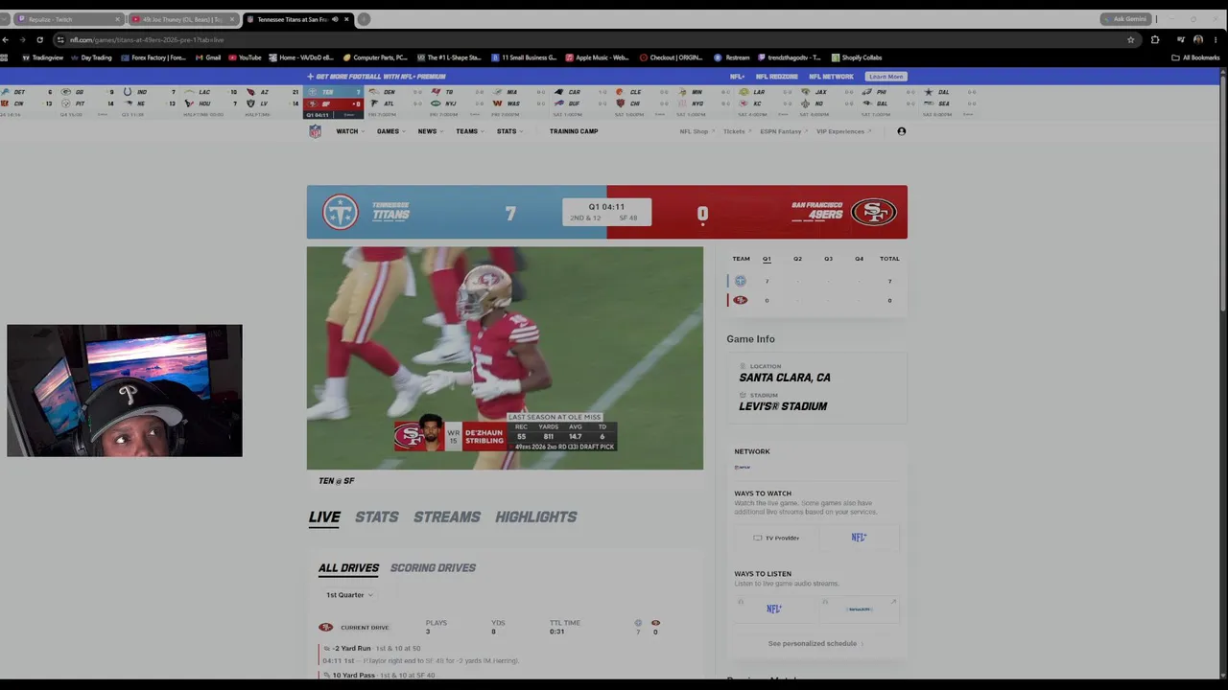Viewport: 1228px width, 690px height.
Task: Open the Forex Factory bookmark
Action: tap(153, 57)
